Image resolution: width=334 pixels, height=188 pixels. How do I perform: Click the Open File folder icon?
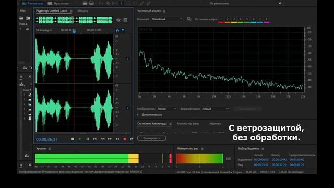tap(21, 18)
